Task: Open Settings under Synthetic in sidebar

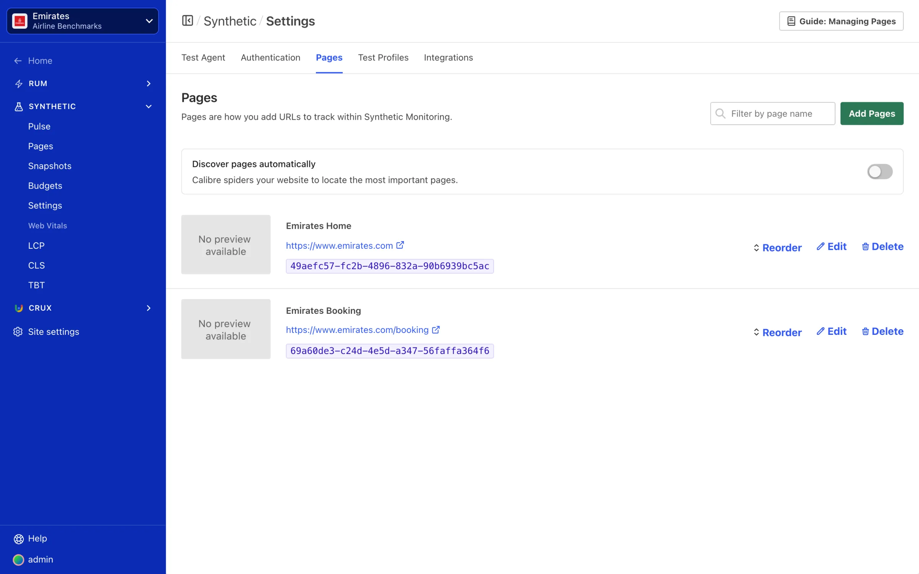Action: (45, 205)
